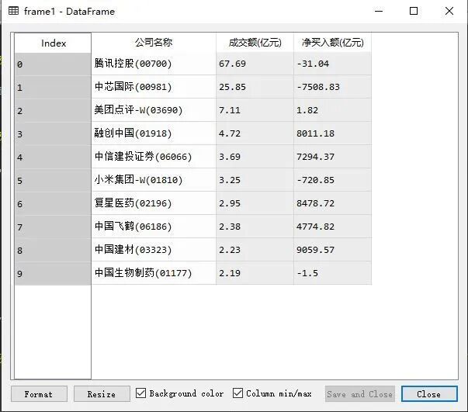This screenshot has width=468, height=412.
Task: Select row index 1
Action: coord(53,88)
